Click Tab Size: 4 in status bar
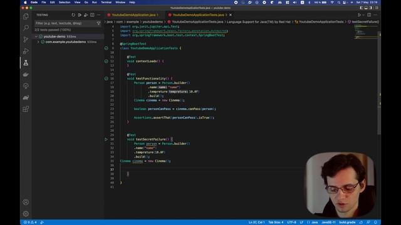This screenshot has height=225, width=401. coord(276,222)
